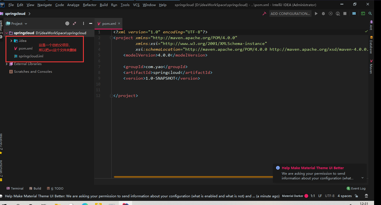This screenshot has height=205, width=381.
Task: Open the LF line separator selector
Action: (320, 196)
